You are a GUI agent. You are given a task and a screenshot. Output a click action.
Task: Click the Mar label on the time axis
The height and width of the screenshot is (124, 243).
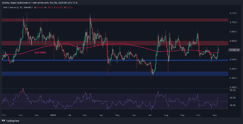[85, 115]
